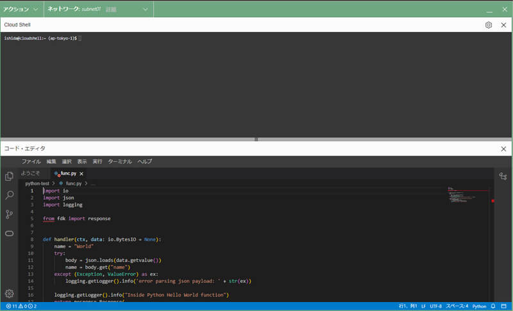Click the info count showing 2

[32, 306]
